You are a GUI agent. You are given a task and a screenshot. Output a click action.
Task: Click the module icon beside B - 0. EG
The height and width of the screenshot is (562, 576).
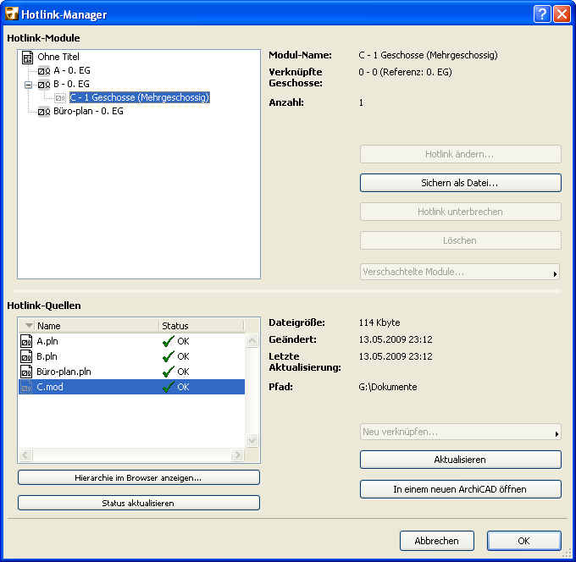click(44, 85)
